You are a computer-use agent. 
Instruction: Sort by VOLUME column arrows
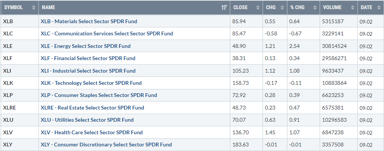point(352,8)
